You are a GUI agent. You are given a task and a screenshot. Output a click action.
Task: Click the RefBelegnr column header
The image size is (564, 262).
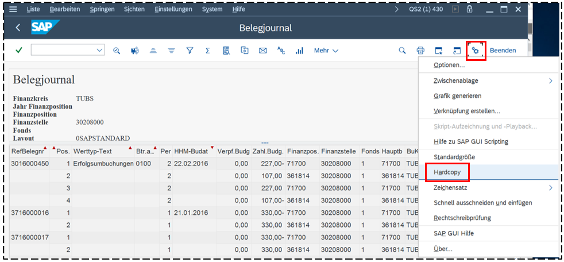29,152
